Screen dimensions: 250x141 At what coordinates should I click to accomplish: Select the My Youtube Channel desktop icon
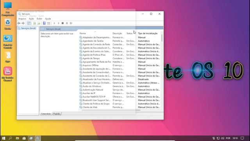[8, 74]
